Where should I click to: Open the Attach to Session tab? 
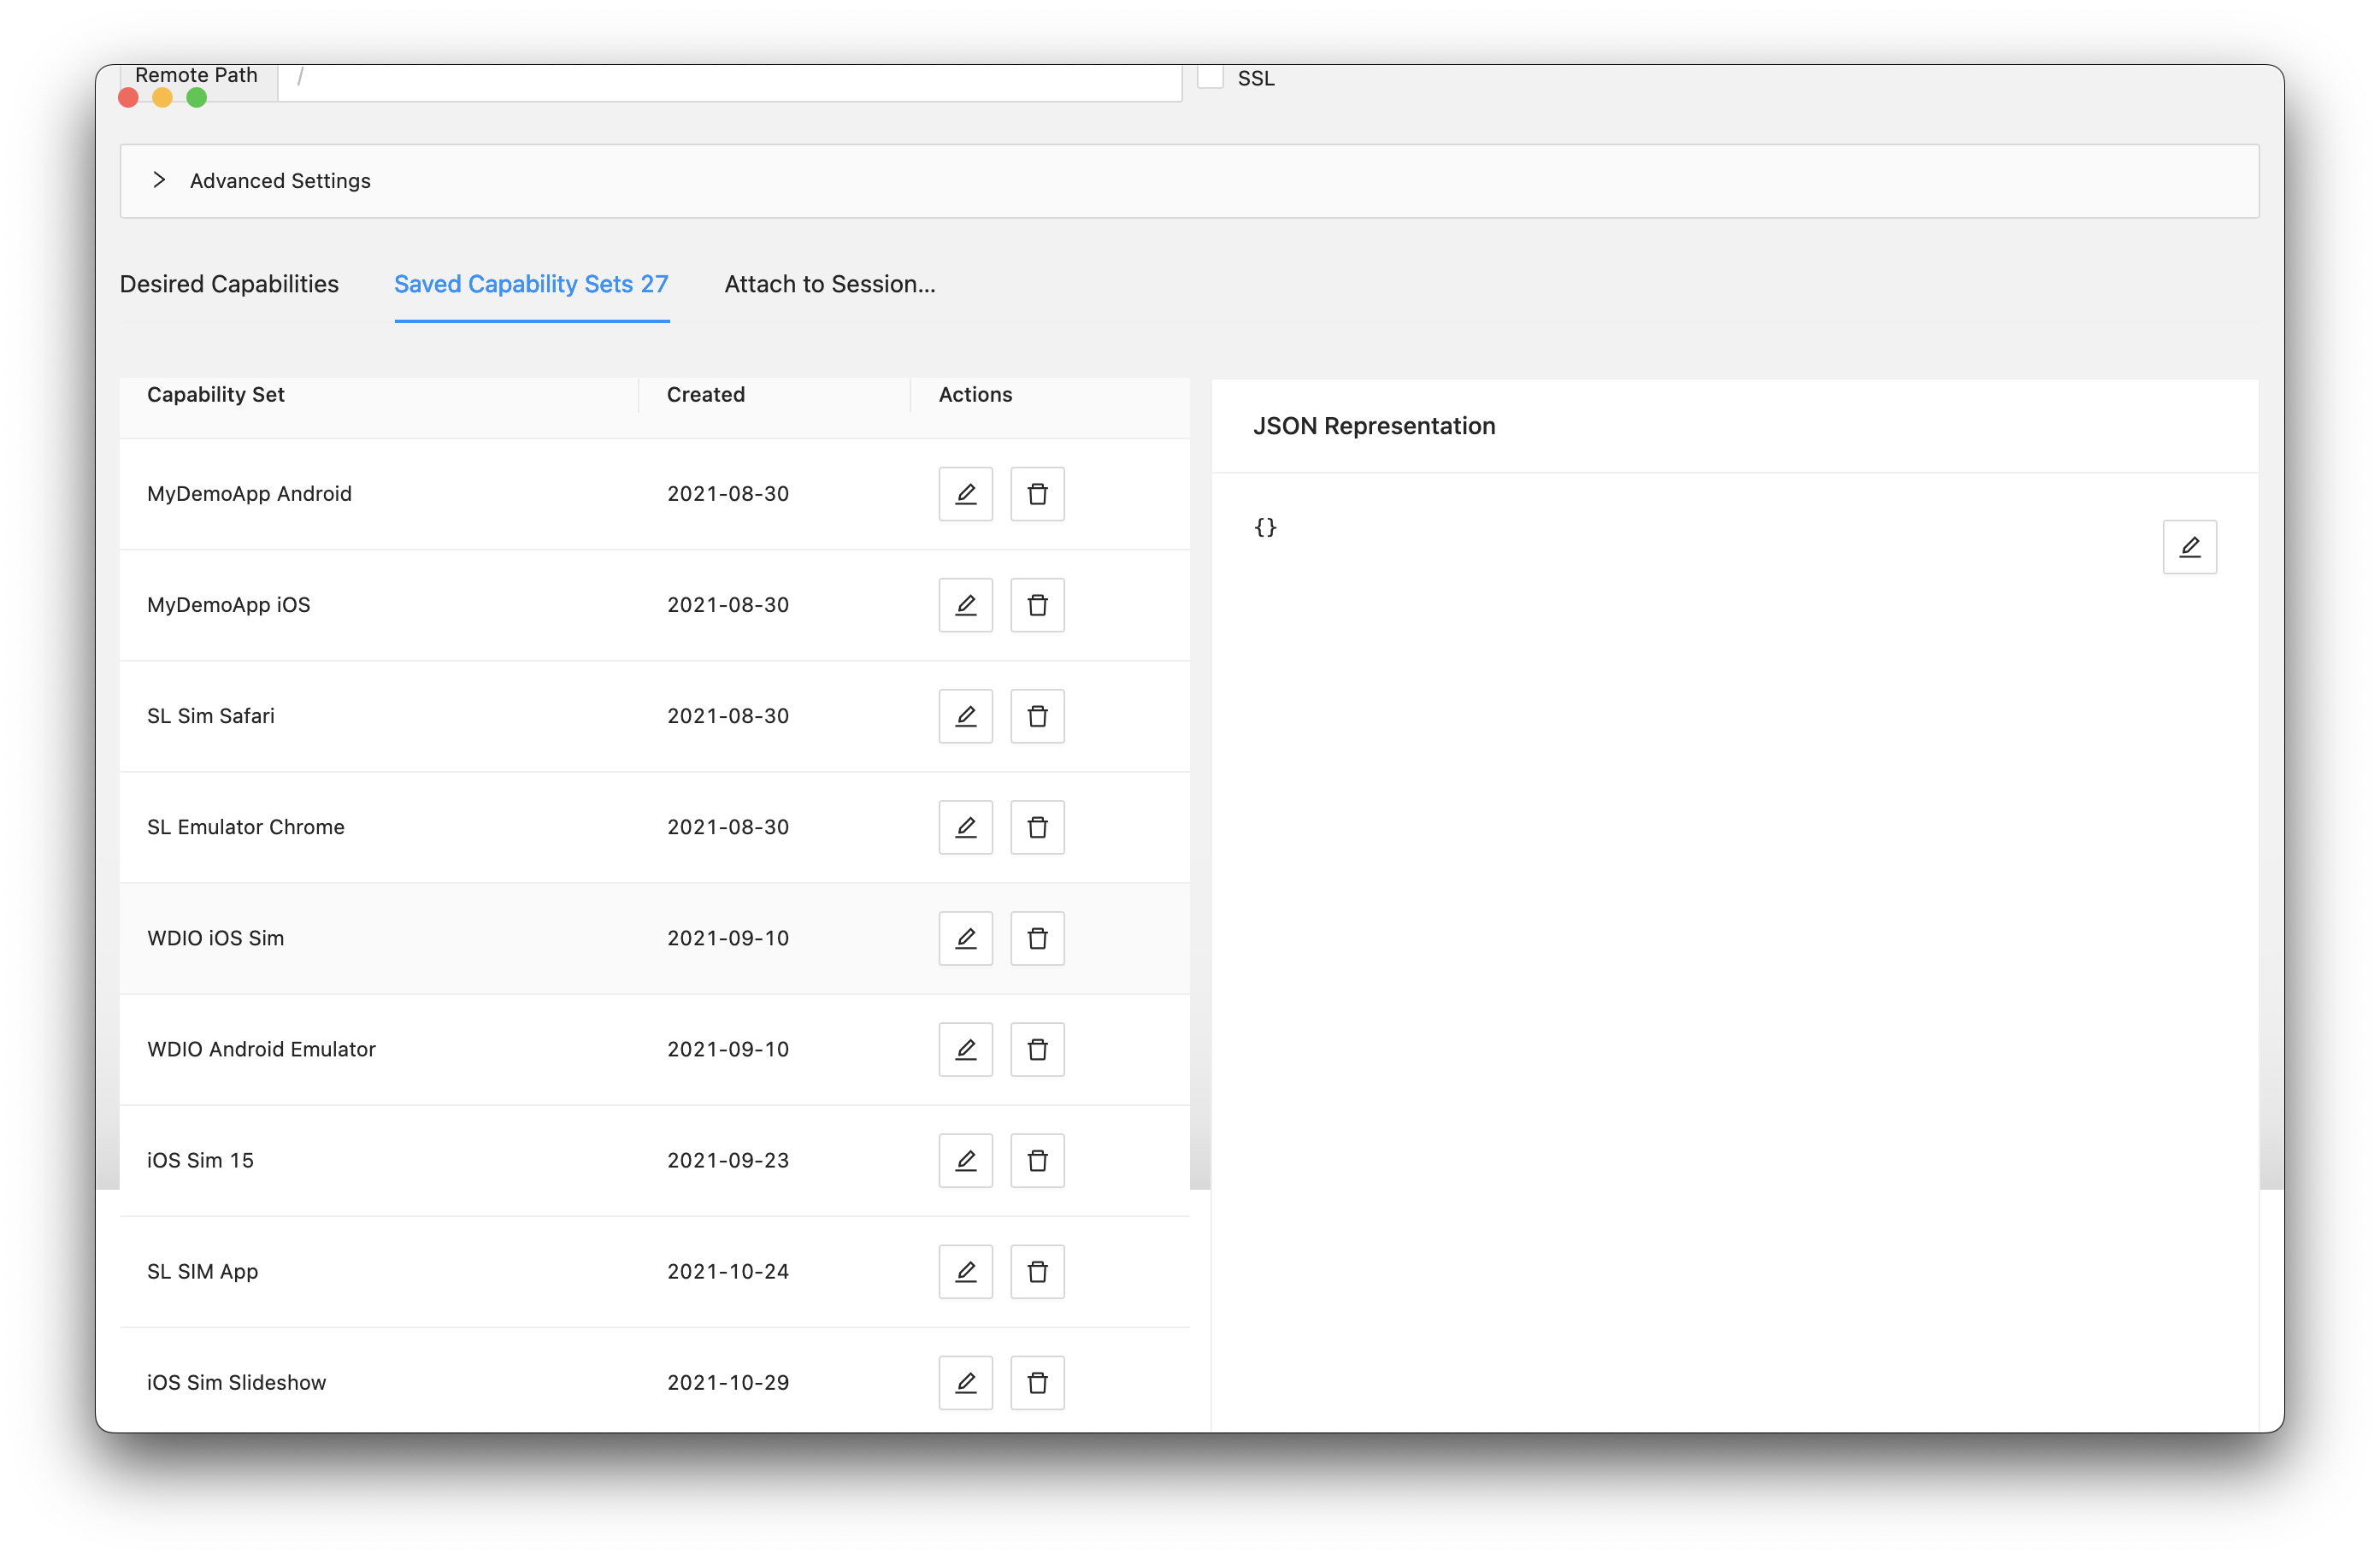click(x=829, y=284)
